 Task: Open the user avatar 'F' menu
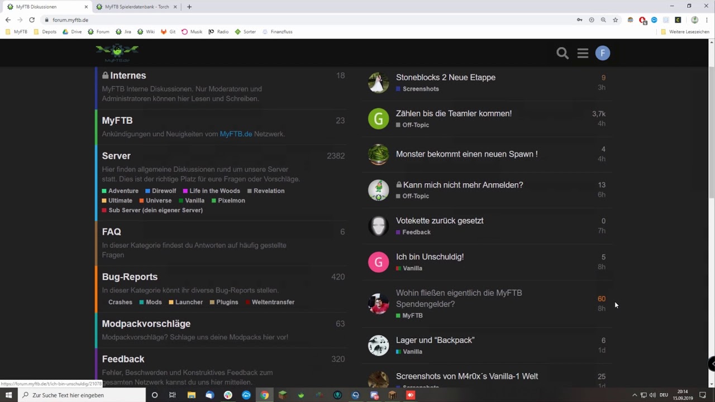pyautogui.click(x=602, y=53)
